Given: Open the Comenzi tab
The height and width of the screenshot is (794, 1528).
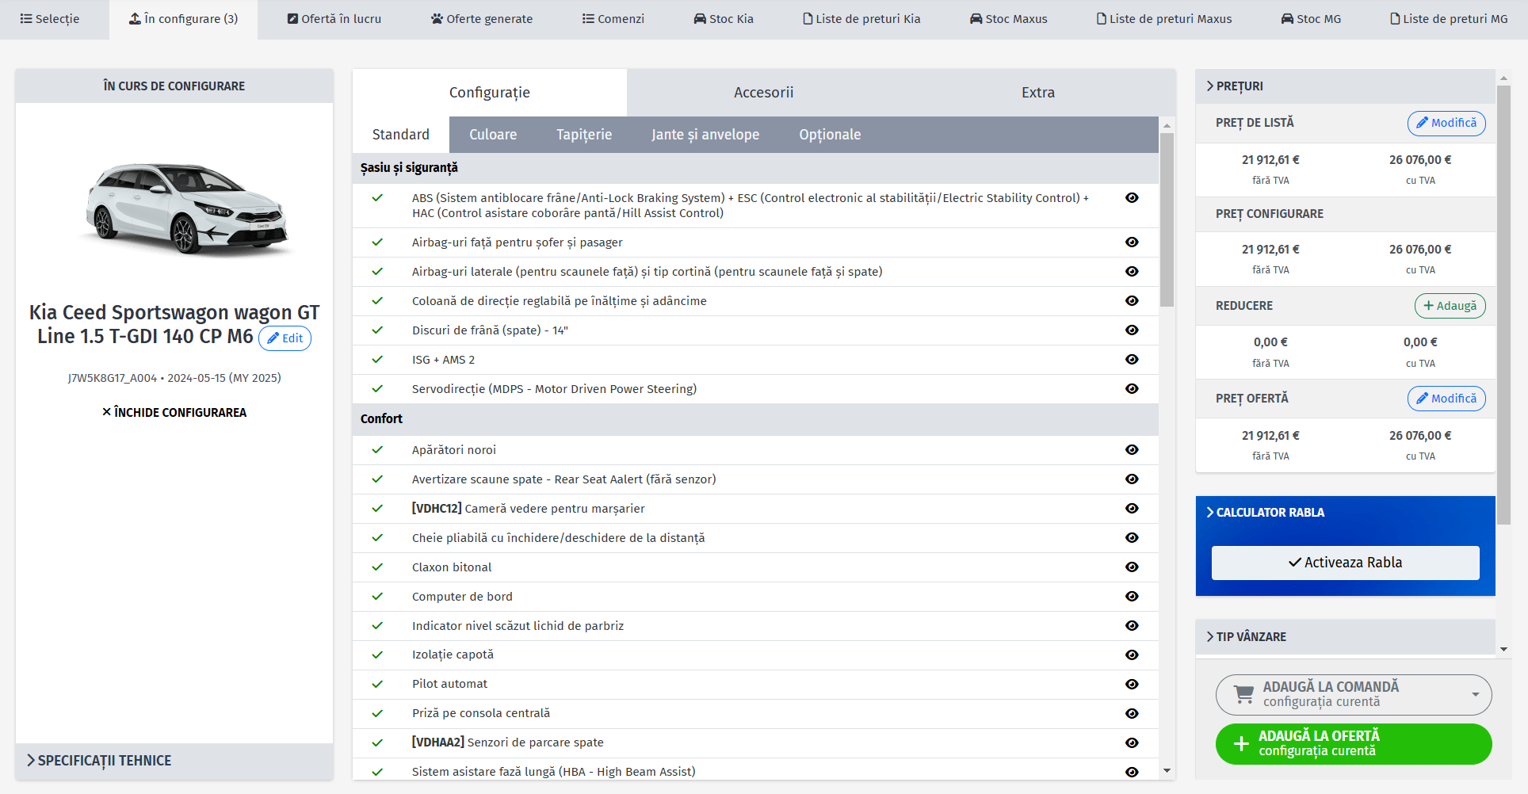Looking at the screenshot, I should [613, 19].
